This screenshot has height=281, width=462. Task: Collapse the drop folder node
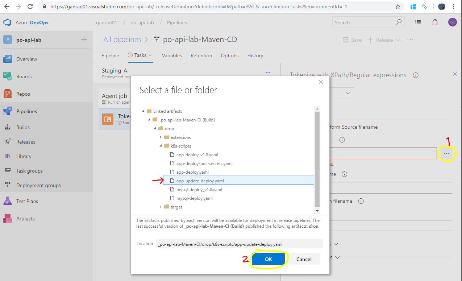pyautogui.click(x=155, y=129)
